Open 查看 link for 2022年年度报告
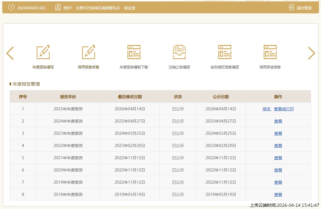 278,146
